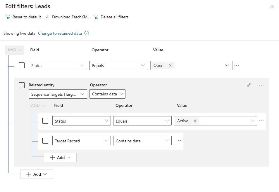Remove the Active value tag

coord(195,121)
